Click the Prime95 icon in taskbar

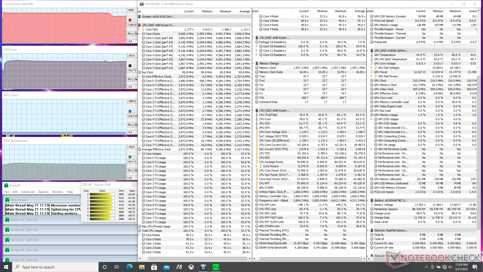(x=216, y=267)
